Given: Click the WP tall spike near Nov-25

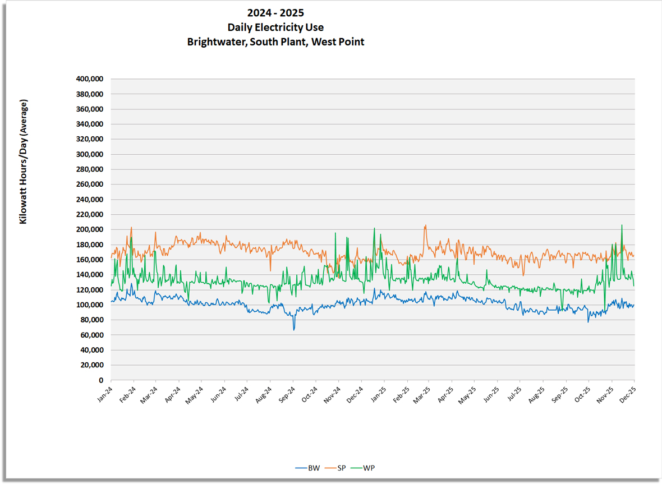Looking at the screenshot, I should click(621, 226).
